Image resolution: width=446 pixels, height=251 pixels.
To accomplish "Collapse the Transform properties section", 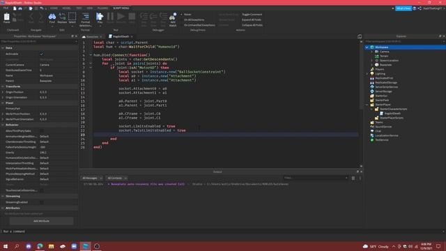I will tap(3, 86).
